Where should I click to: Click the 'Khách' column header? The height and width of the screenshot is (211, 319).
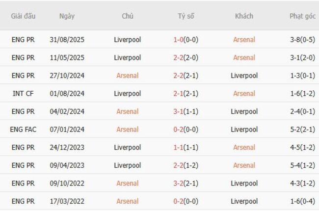tap(244, 16)
